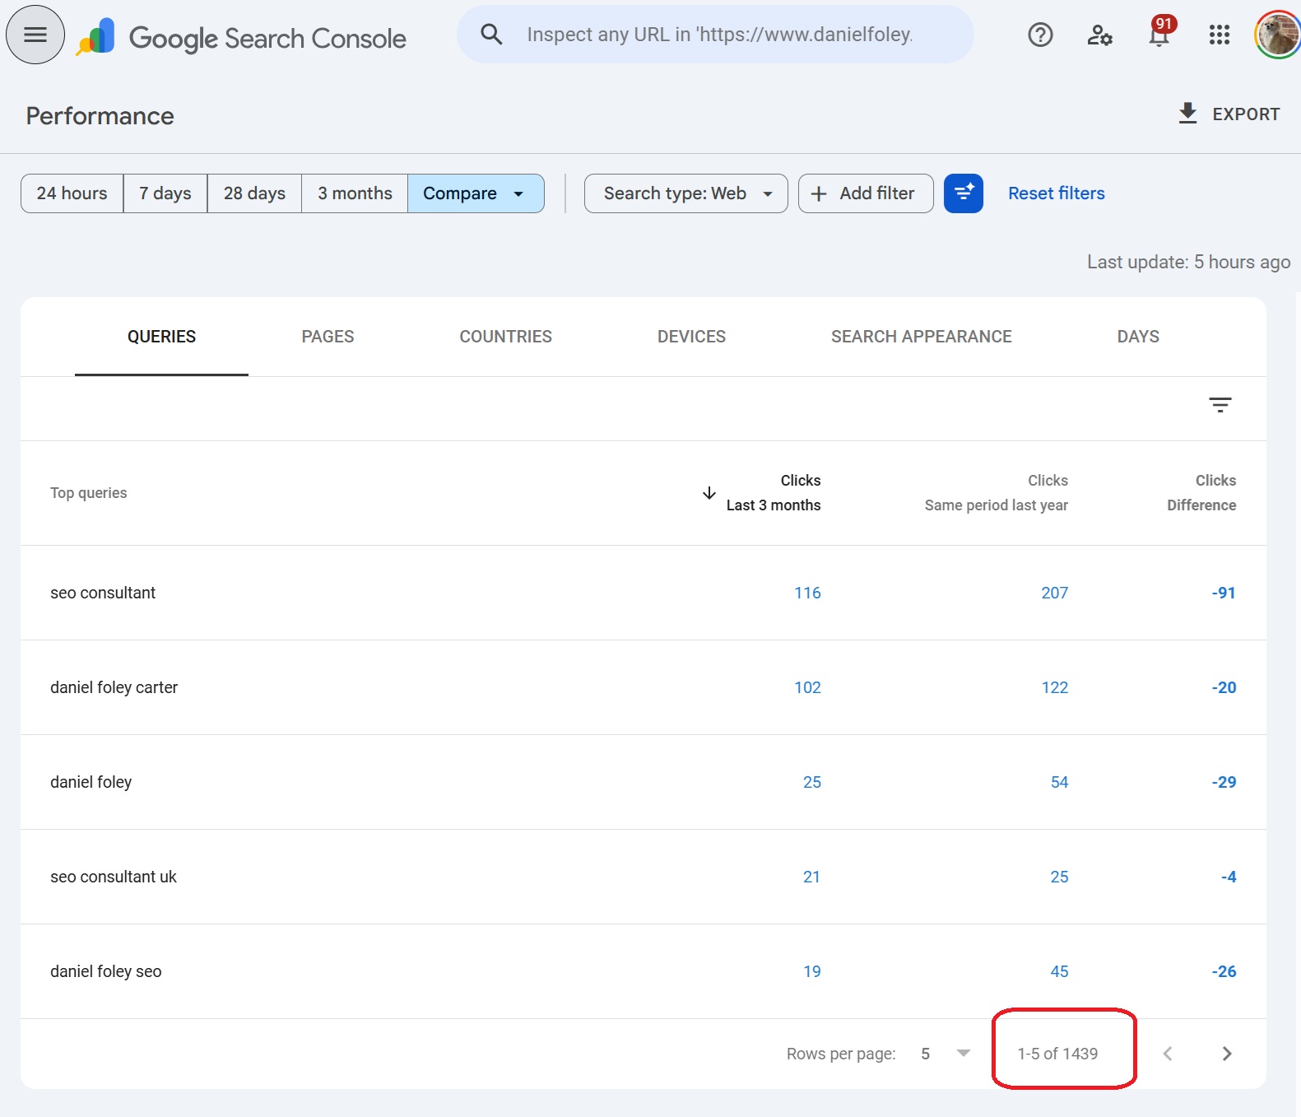Click the 45 clicks last year value
The width and height of the screenshot is (1301, 1117).
click(1059, 971)
